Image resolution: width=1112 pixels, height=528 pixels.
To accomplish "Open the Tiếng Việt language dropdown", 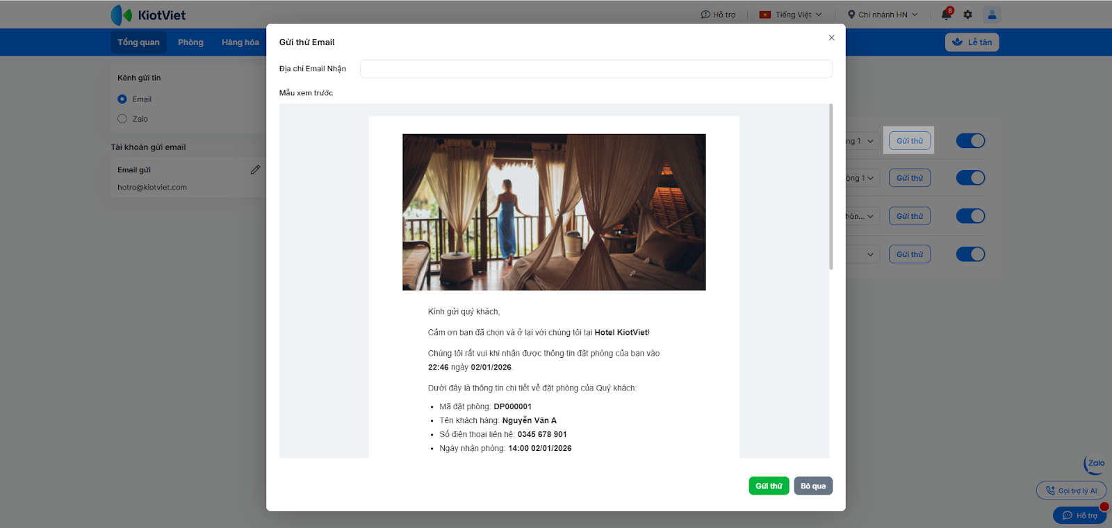I will click(790, 15).
